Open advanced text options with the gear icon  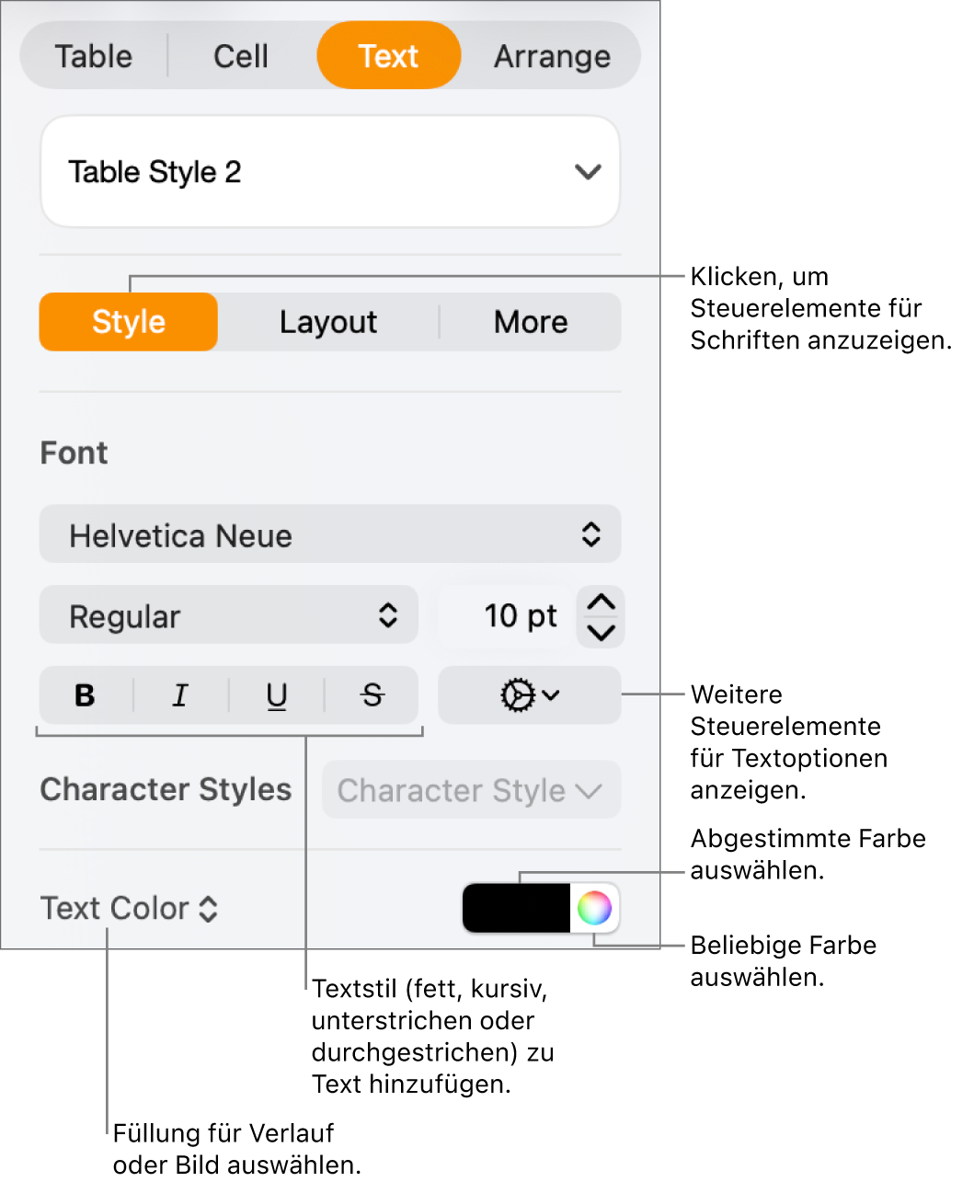coord(529,695)
